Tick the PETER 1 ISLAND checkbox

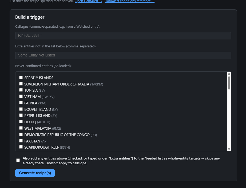21,115
